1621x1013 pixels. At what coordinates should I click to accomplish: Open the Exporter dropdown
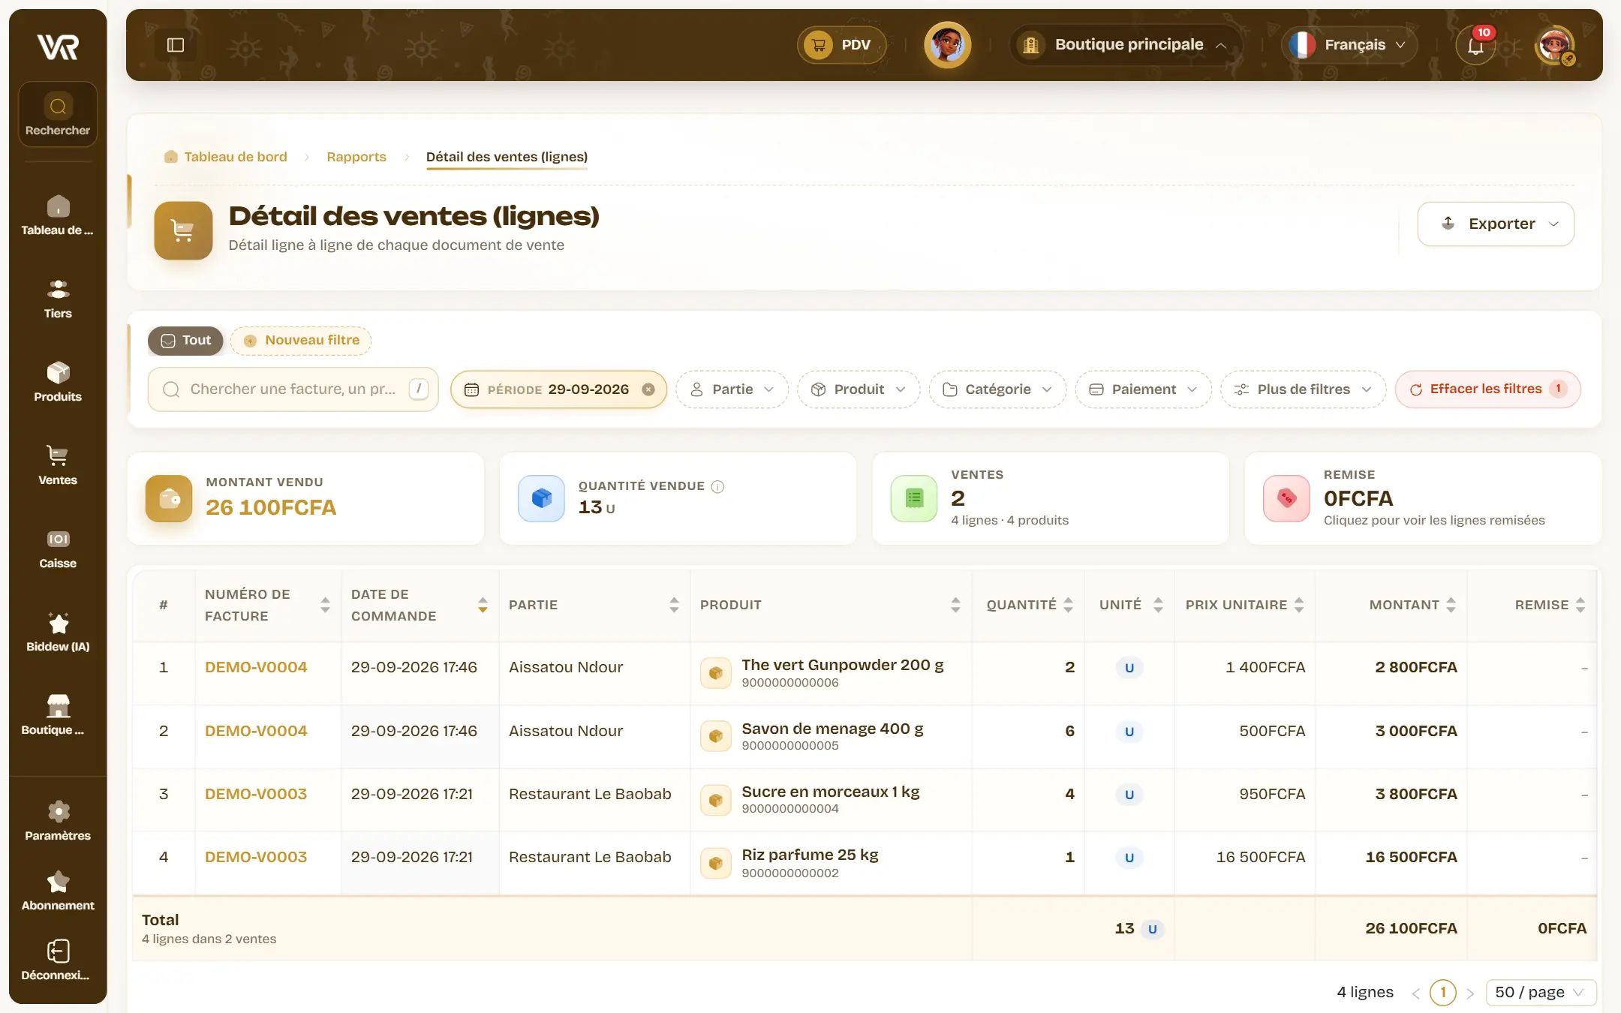tap(1496, 224)
